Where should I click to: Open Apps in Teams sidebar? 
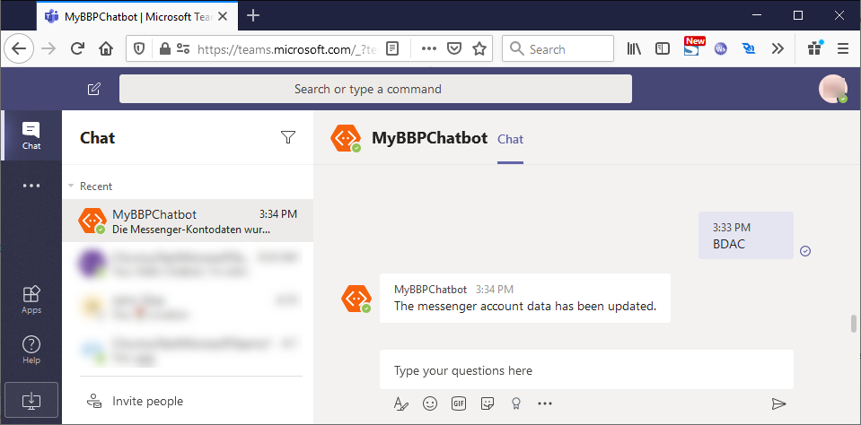pos(31,300)
